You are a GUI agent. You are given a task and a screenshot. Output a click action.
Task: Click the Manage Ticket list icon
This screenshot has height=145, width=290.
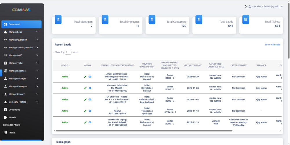click(x=6, y=63)
